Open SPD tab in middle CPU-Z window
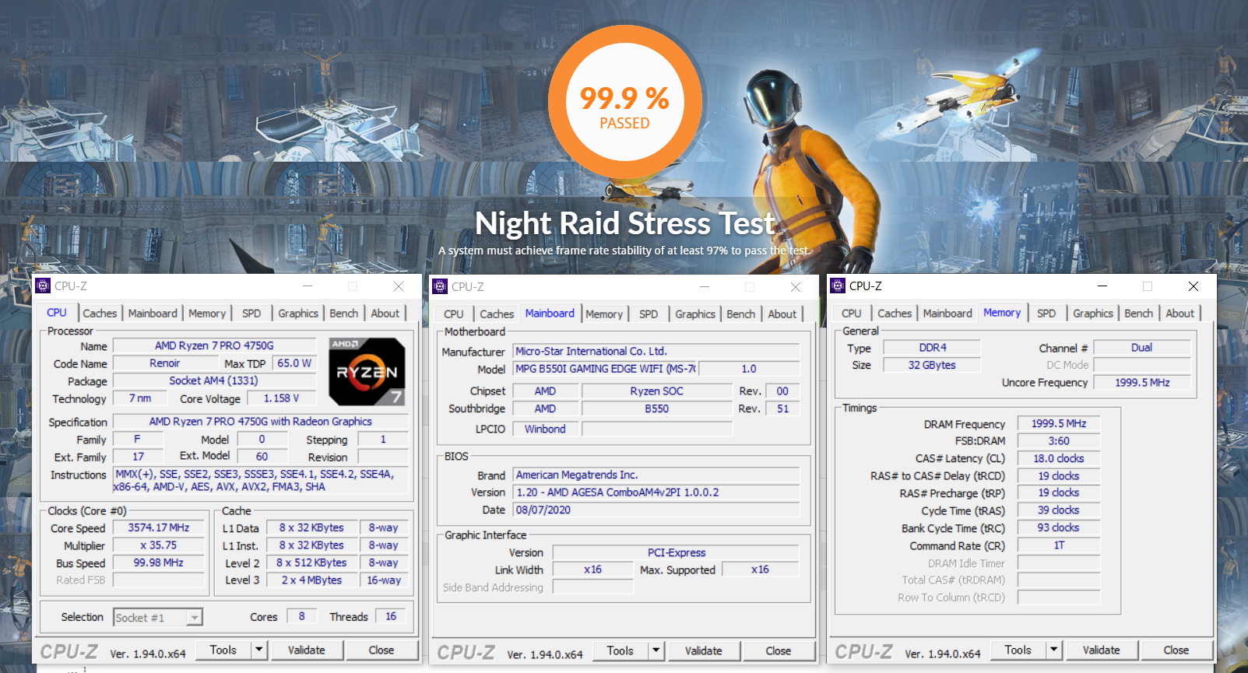Screen dimensions: 1248x673 (649, 314)
